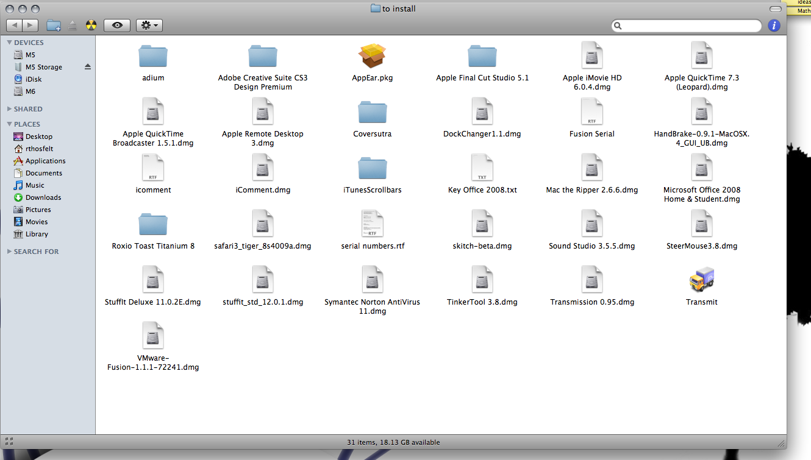
Task: Select Apple Final Cut Studio 5.1 folder
Action: tap(482, 56)
